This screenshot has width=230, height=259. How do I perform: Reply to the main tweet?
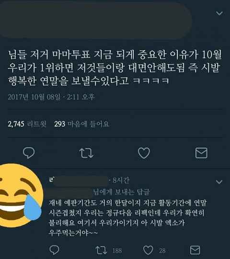pos(29,153)
